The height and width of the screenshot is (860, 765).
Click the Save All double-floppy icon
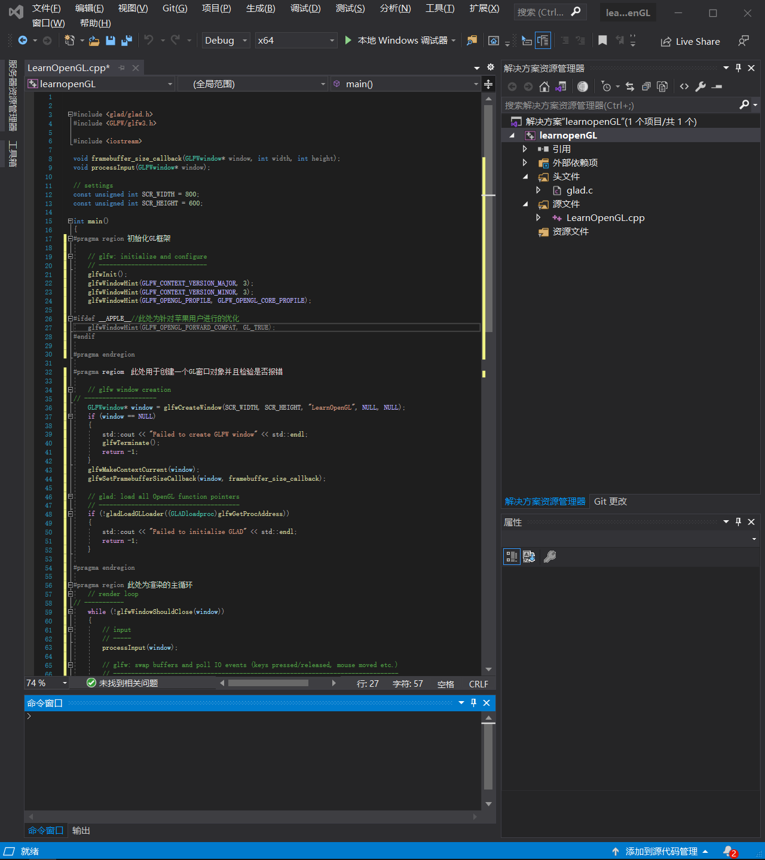coord(127,41)
